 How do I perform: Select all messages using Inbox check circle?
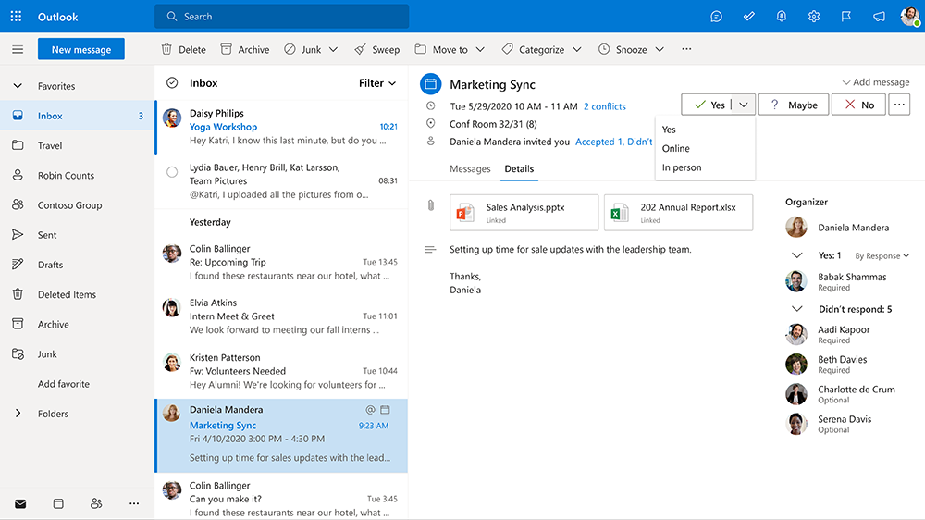pyautogui.click(x=172, y=83)
